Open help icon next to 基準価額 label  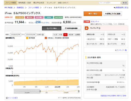pos(12,23)
